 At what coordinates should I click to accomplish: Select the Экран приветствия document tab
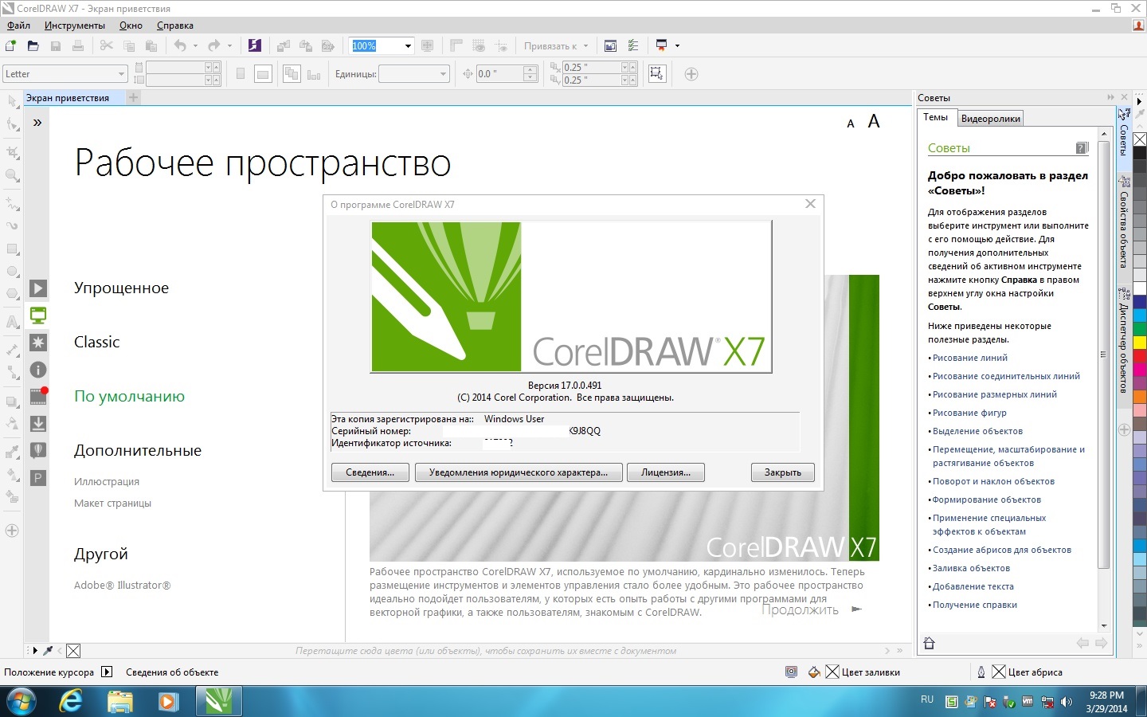68,98
